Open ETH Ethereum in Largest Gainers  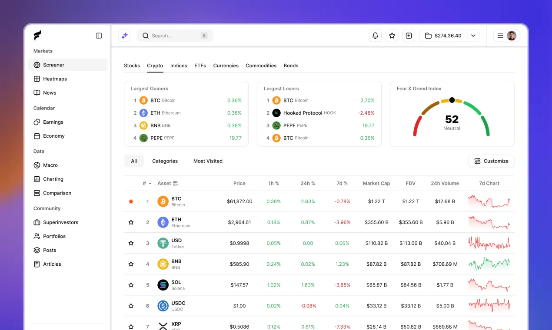tap(187, 113)
